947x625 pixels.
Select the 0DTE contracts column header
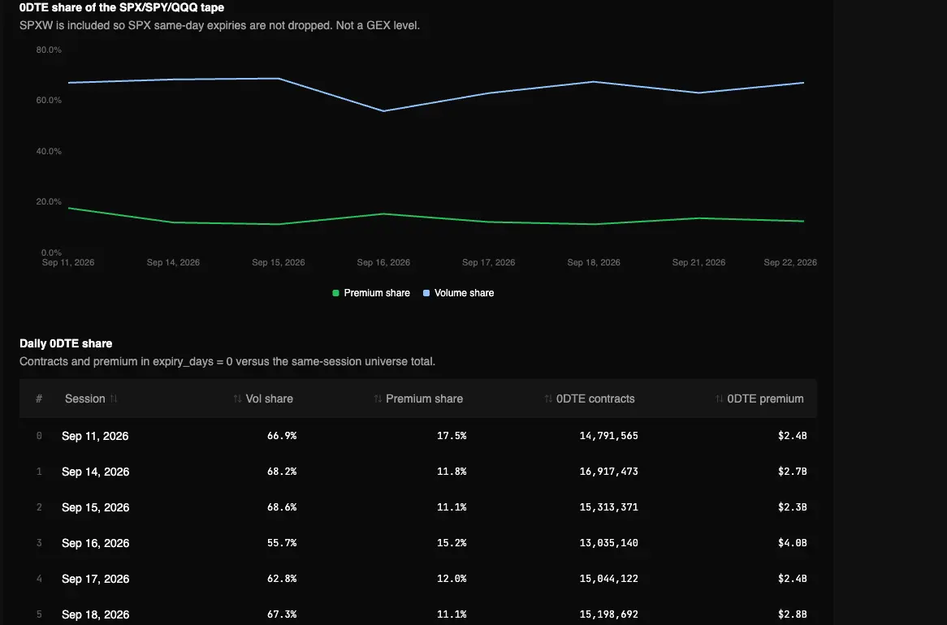(x=595, y=399)
